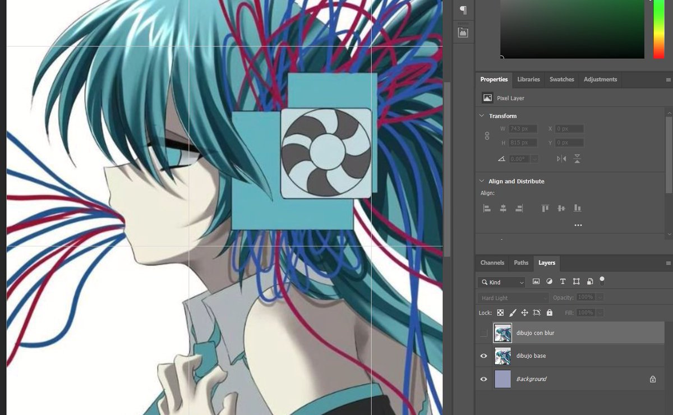The height and width of the screenshot is (415, 673).
Task: Open the Paragraph panel icon
Action: coord(463,11)
